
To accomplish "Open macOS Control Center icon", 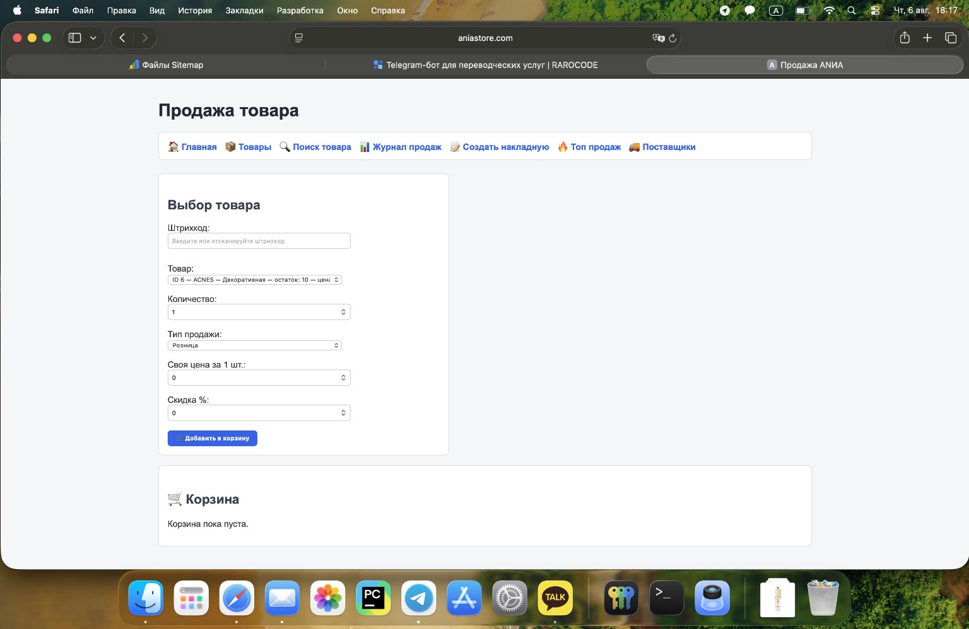I will click(x=875, y=10).
